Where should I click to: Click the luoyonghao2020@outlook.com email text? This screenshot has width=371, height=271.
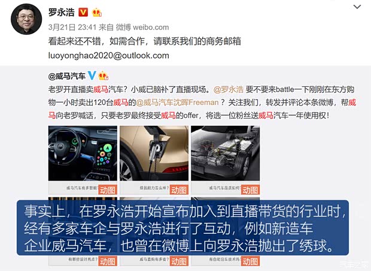108,56
